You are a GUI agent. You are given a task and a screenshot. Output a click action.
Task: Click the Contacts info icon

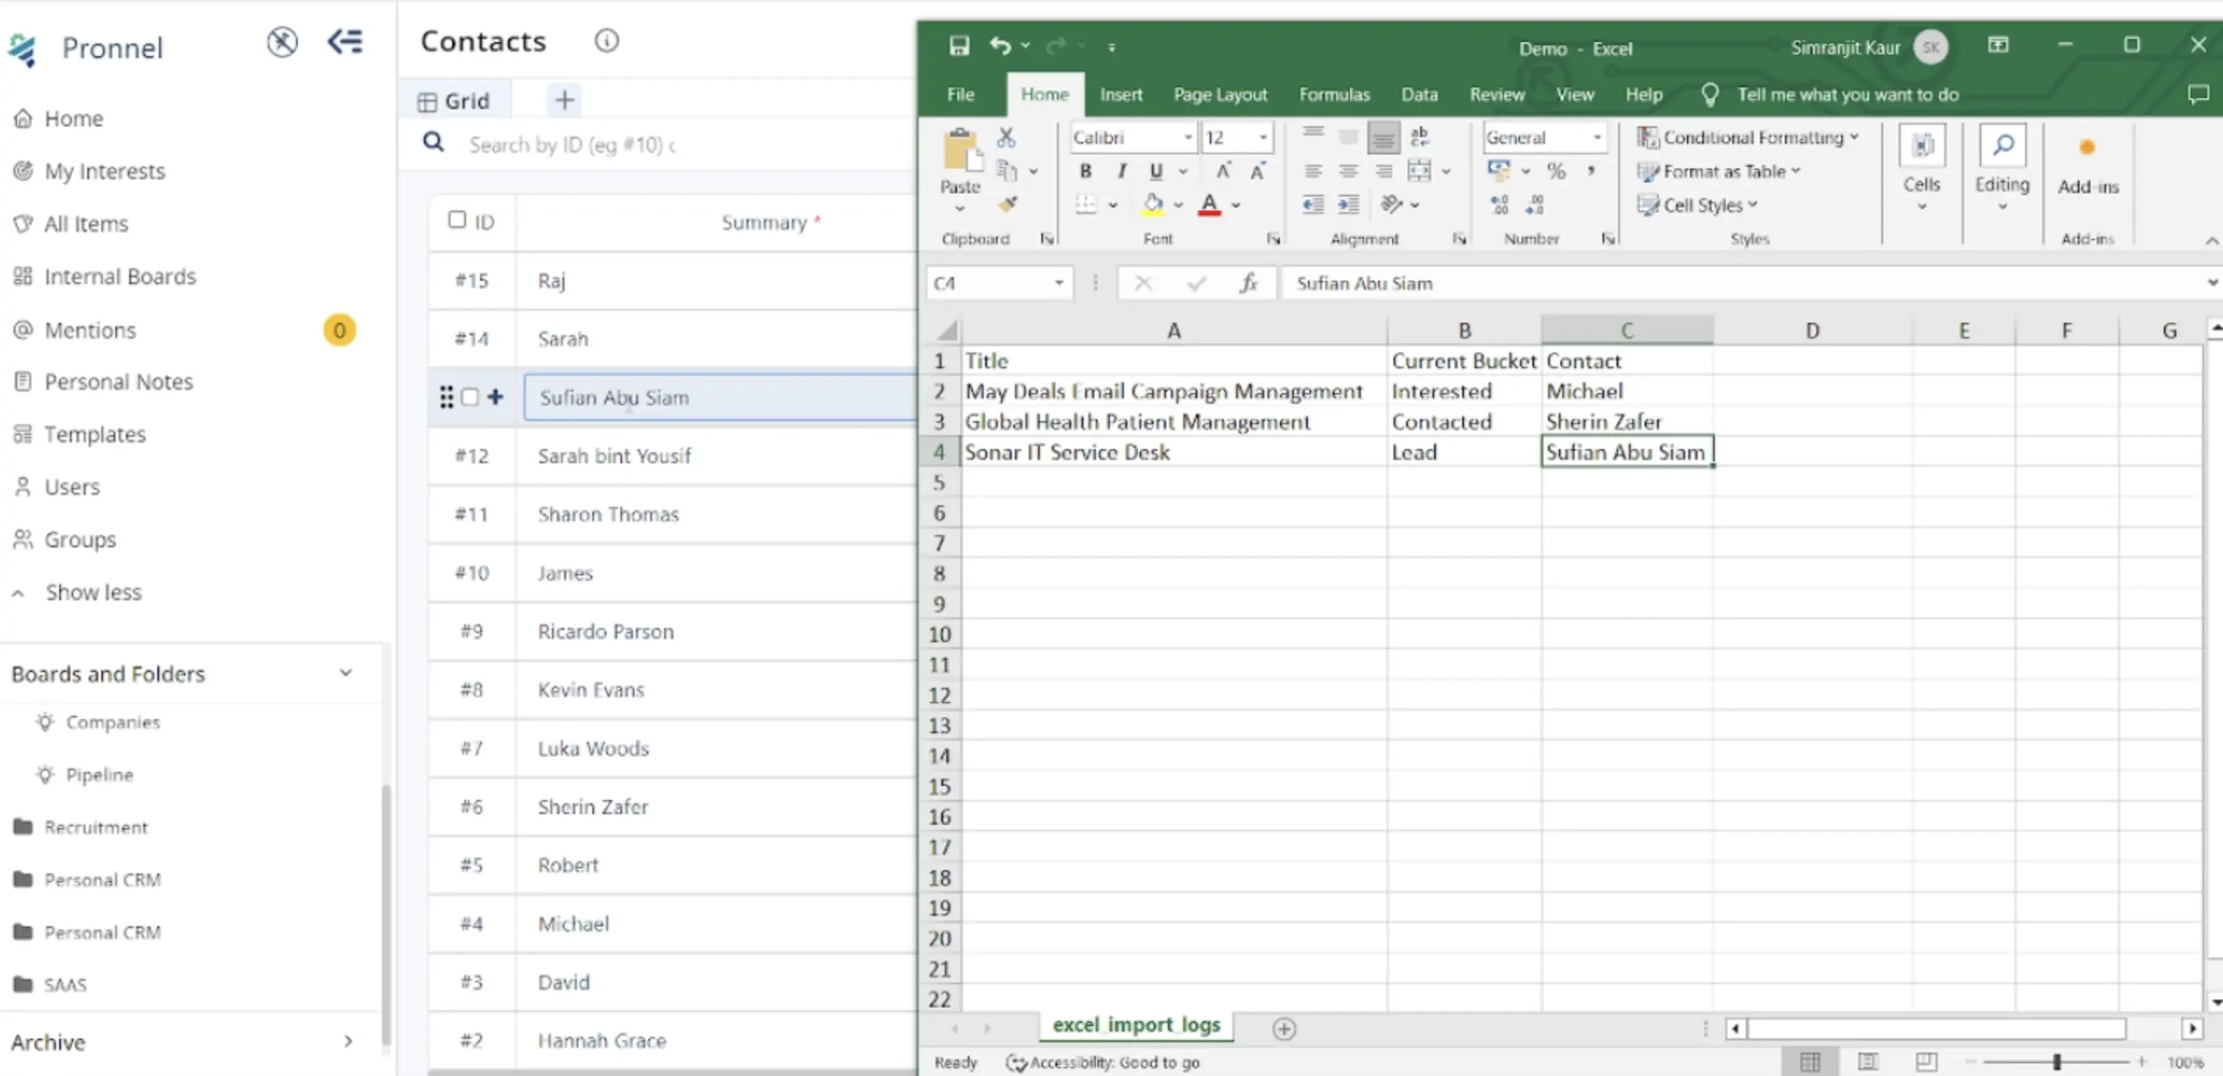point(606,41)
